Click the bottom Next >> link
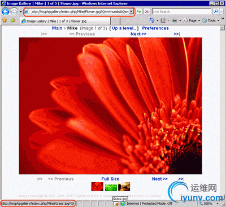This screenshot has width=226, height=207. click(160, 179)
